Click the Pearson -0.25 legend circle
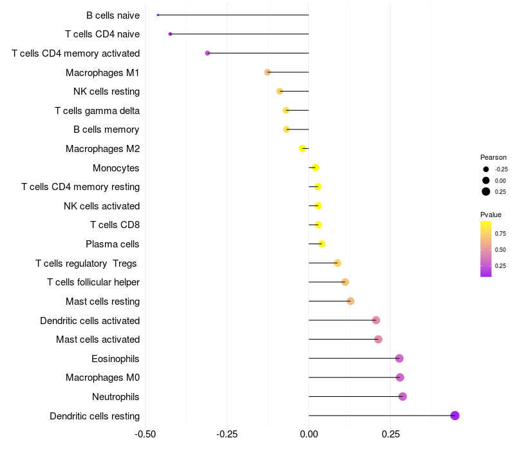Viewport: 515px width, 451px height. coord(486,169)
